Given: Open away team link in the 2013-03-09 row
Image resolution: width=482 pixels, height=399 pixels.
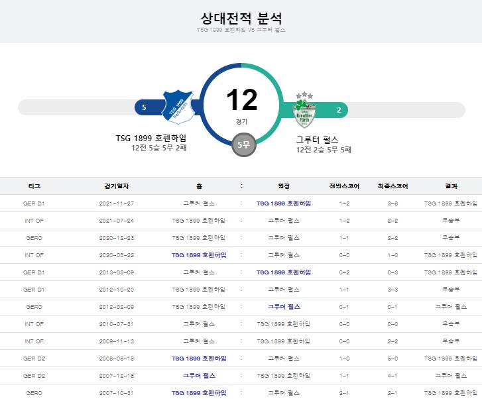Looking at the screenshot, I should coord(284,272).
